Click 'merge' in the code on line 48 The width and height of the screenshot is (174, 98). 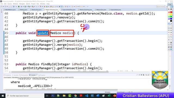point(62,45)
